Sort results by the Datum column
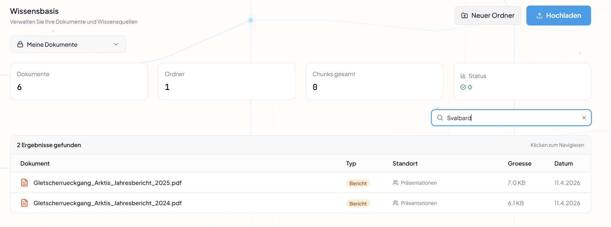Image resolution: width=611 pixels, height=227 pixels. click(564, 163)
